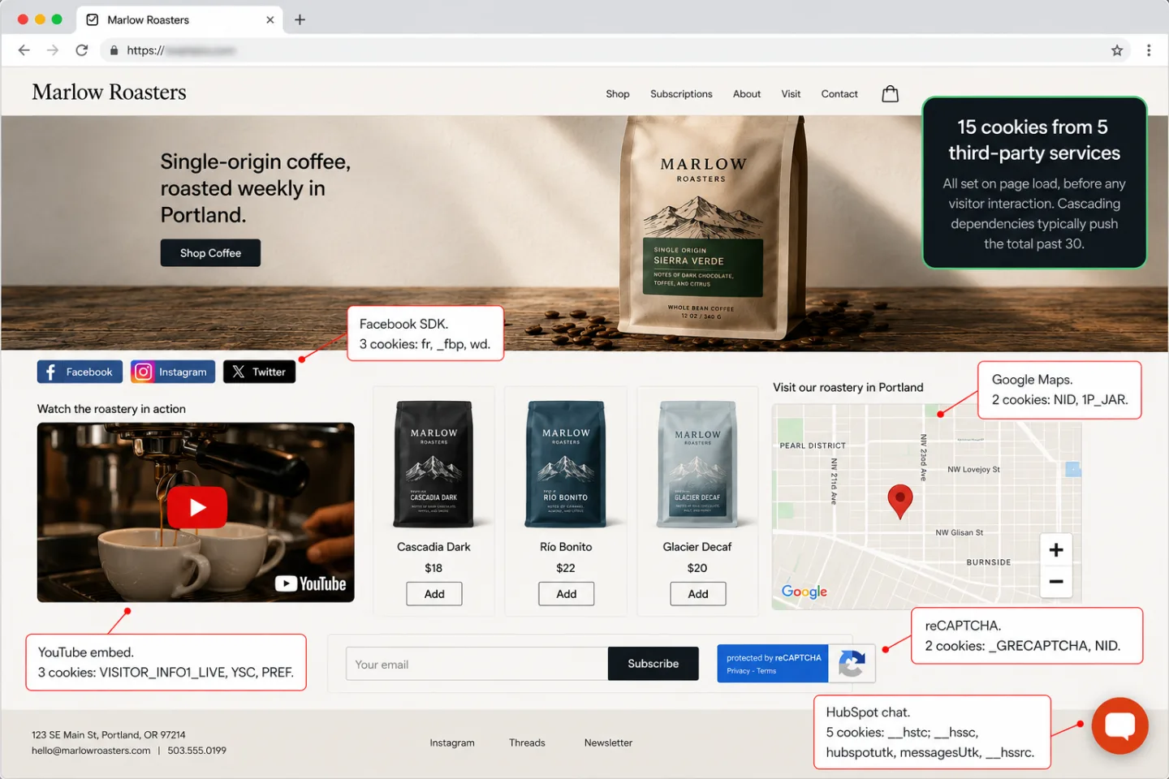Click the browser forward arrow

point(53,50)
